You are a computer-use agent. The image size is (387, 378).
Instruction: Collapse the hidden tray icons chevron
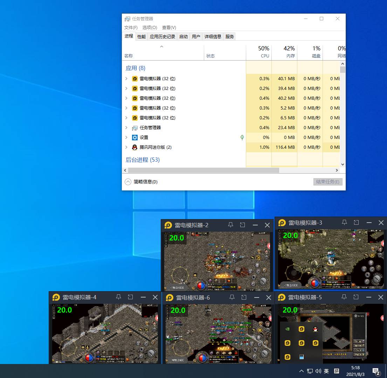pos(302,371)
